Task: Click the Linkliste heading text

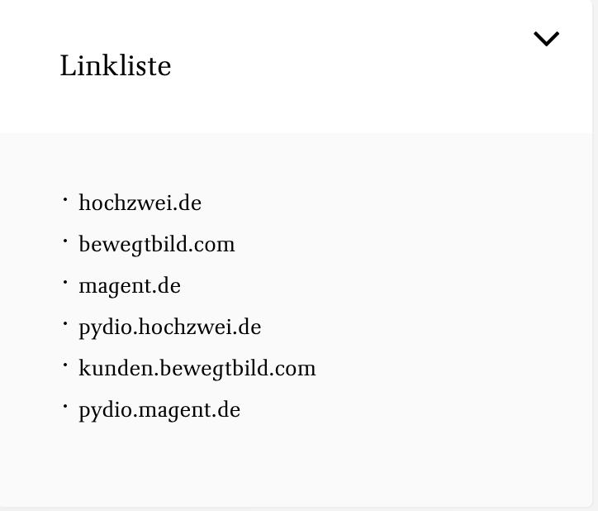Action: coord(116,66)
